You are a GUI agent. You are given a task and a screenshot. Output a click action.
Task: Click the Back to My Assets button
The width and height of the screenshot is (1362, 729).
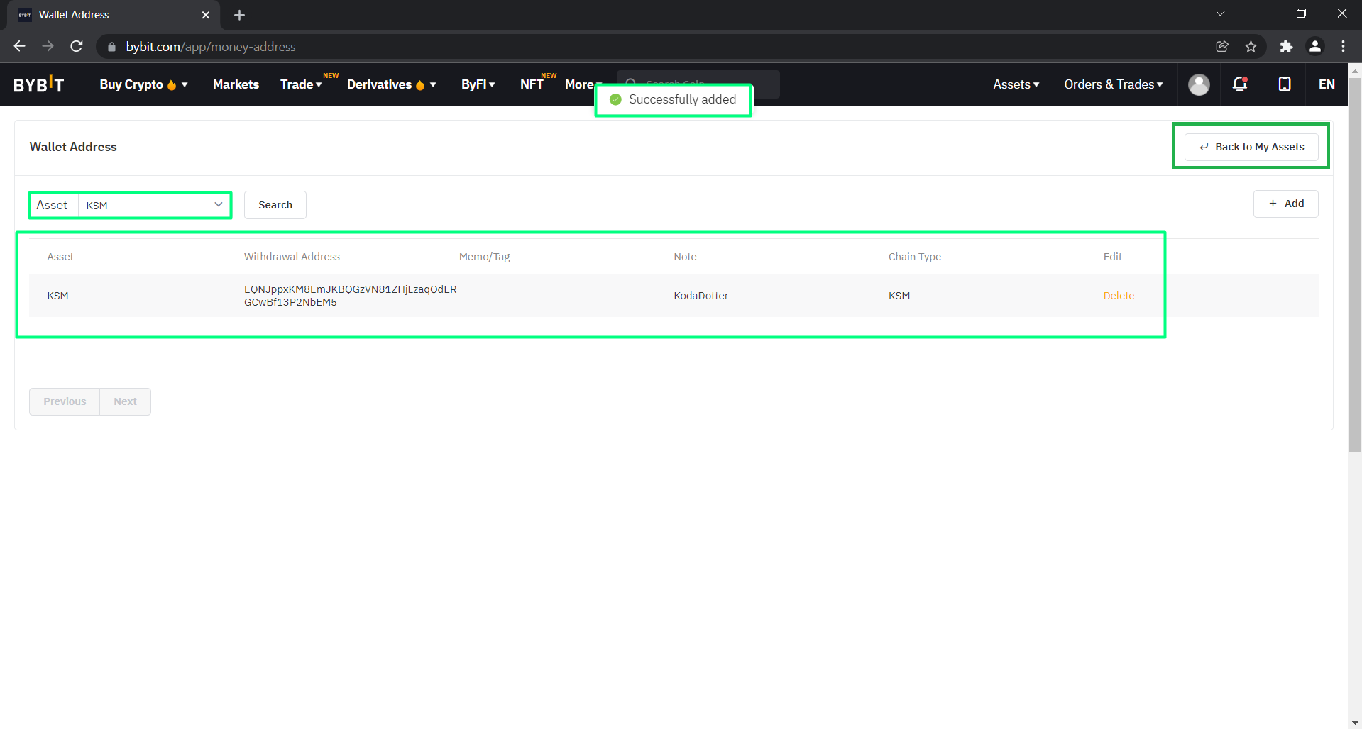click(x=1251, y=147)
